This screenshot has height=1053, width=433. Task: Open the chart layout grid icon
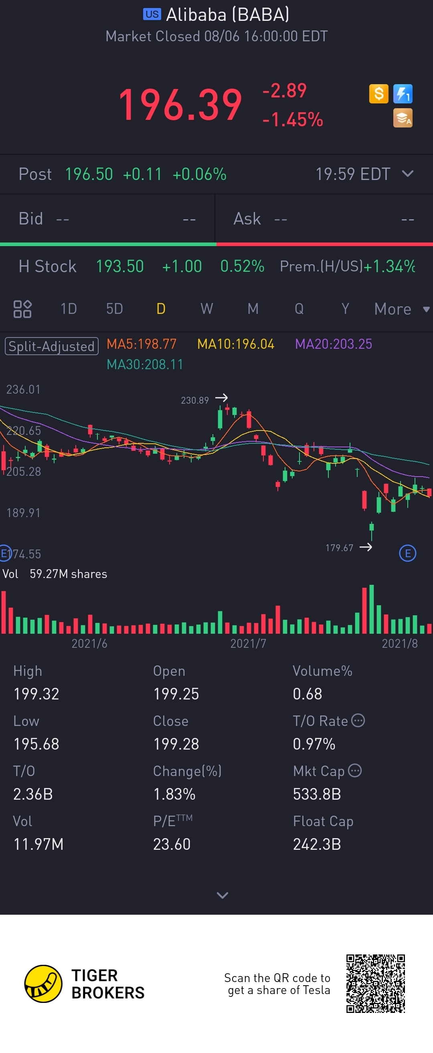pos(22,309)
